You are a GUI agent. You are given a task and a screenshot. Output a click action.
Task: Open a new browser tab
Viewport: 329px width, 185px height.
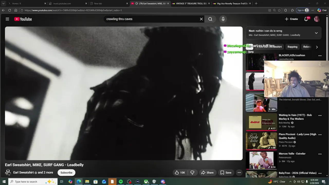pos(256,3)
